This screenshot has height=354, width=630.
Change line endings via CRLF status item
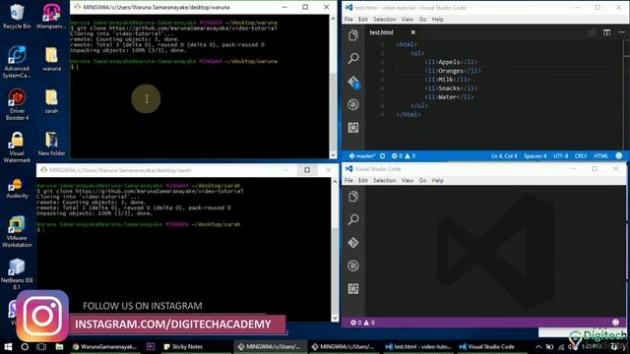[x=581, y=155]
